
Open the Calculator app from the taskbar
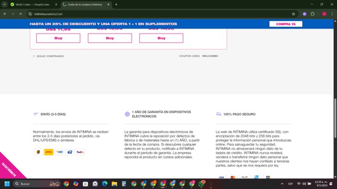[124, 184]
